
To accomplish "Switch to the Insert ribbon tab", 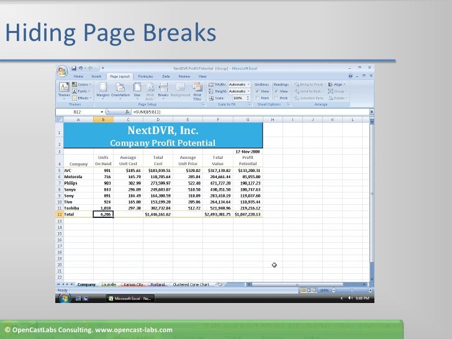I will click(96, 76).
